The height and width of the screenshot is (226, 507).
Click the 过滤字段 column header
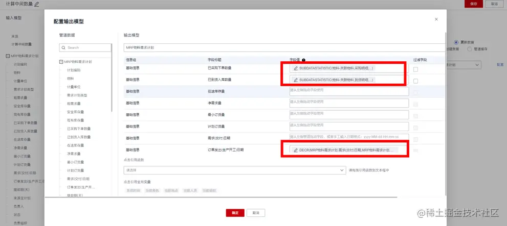pyautogui.click(x=420, y=60)
